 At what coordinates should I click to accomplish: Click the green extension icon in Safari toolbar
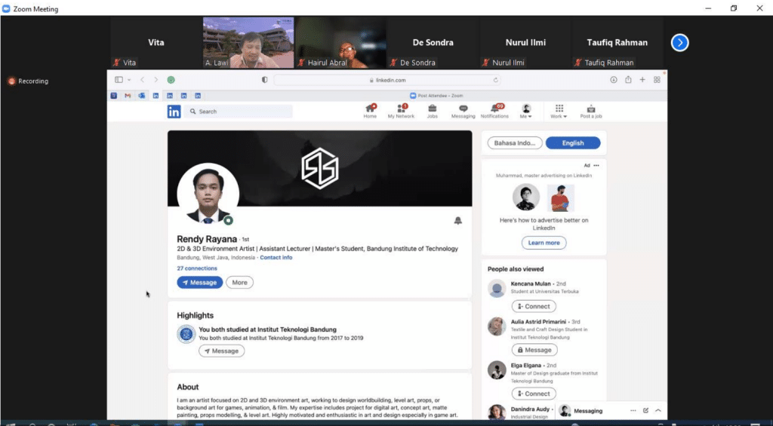click(x=171, y=80)
